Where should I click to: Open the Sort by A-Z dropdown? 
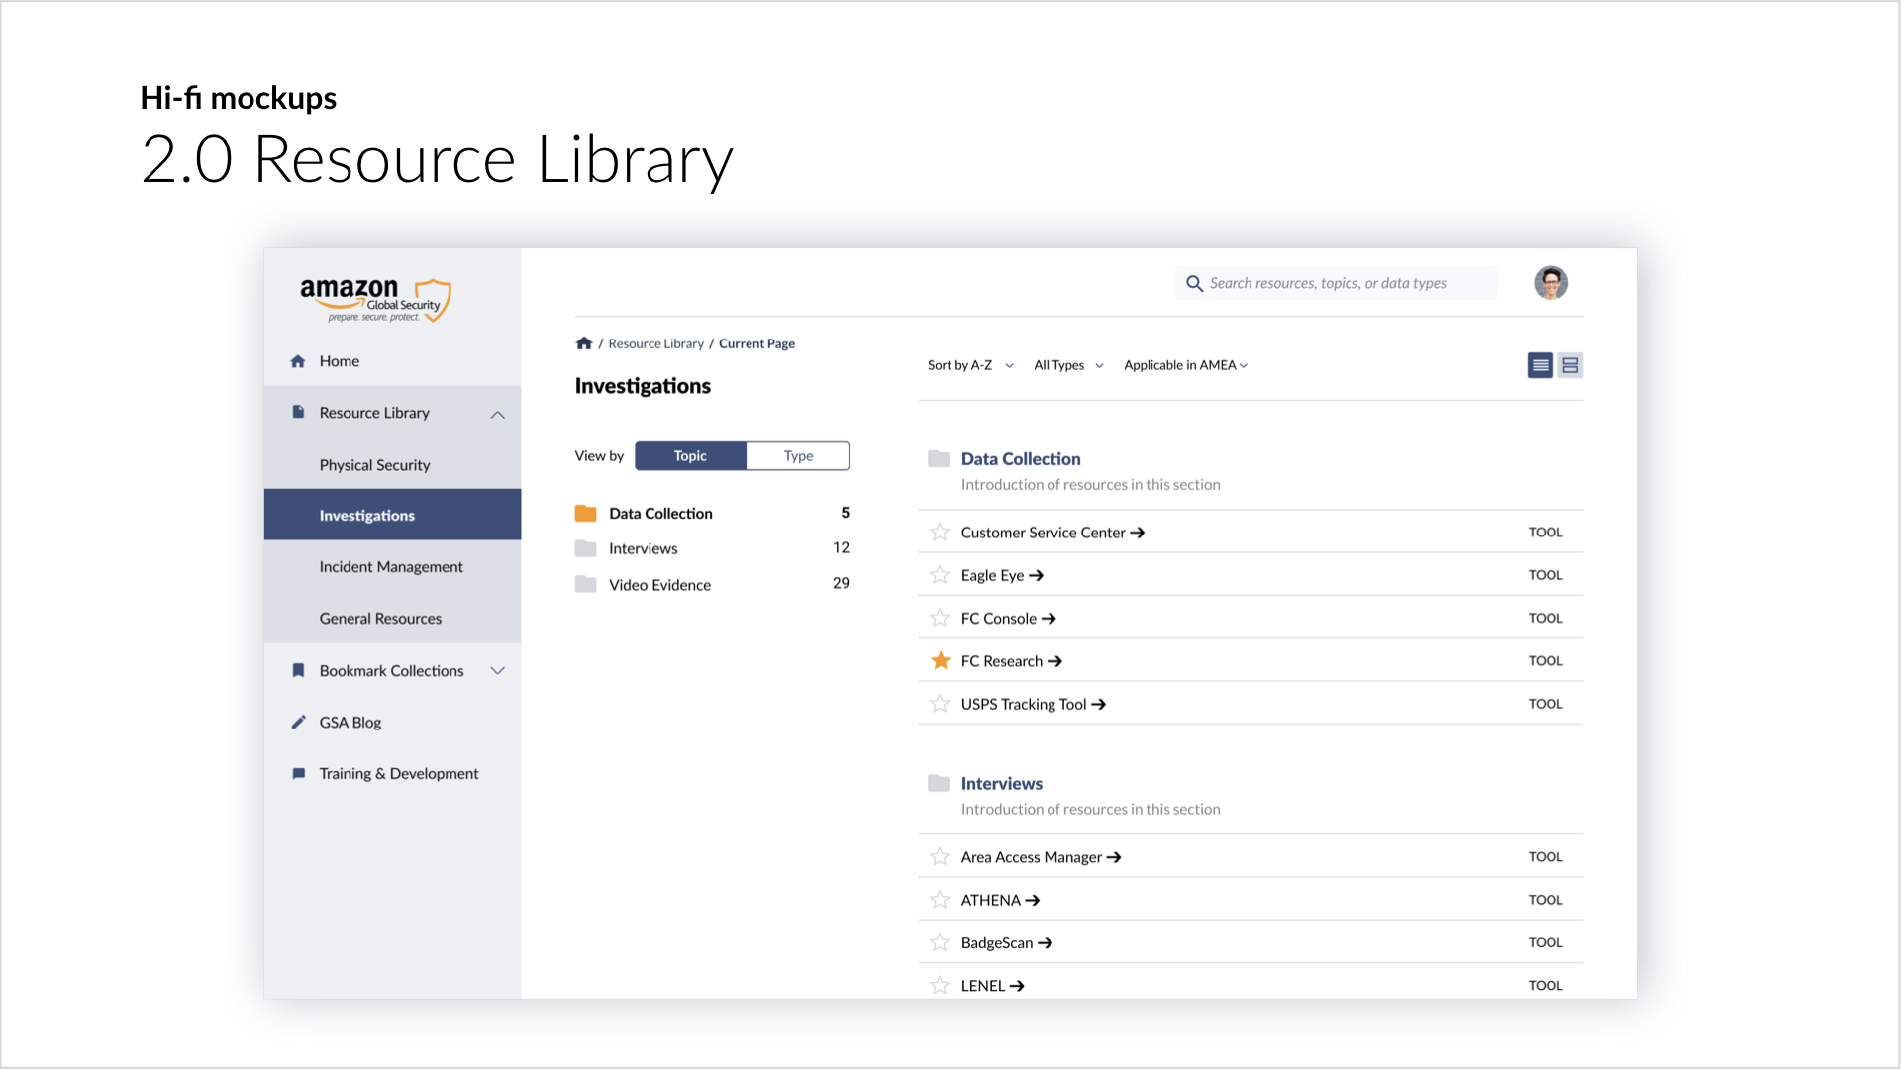[970, 365]
